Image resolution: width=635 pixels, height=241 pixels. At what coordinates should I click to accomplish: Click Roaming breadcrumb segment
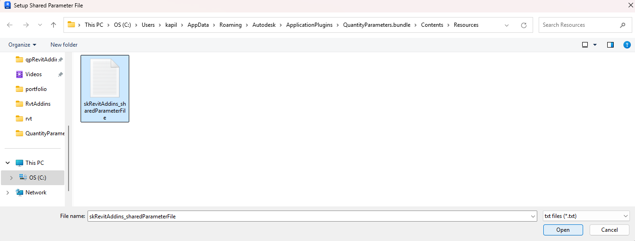click(231, 25)
